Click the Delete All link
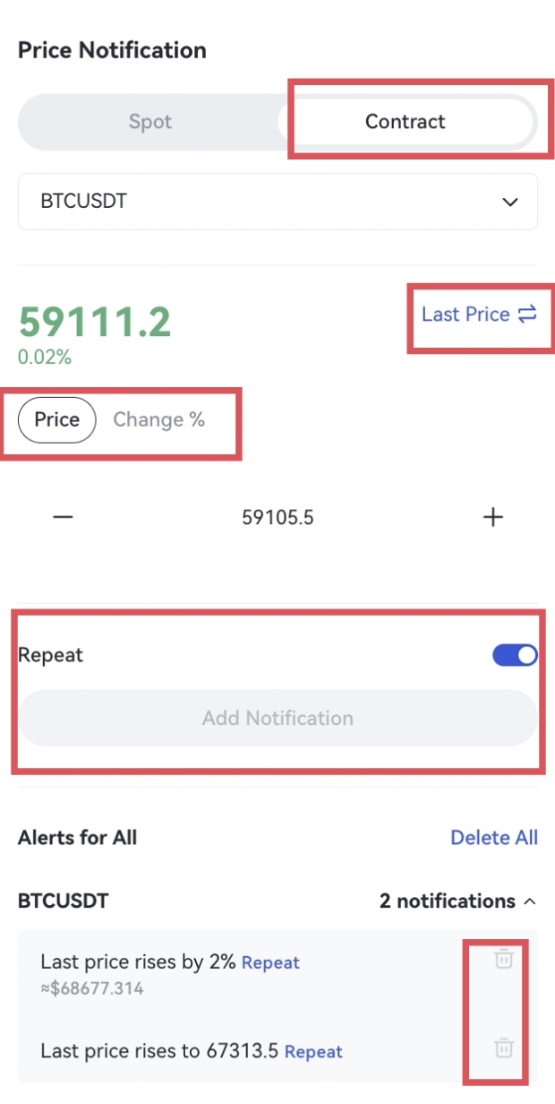This screenshot has height=1104, width=555. pos(494,838)
